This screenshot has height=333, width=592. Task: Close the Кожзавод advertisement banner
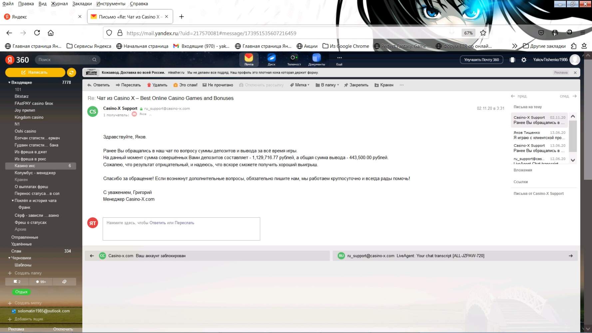click(575, 73)
